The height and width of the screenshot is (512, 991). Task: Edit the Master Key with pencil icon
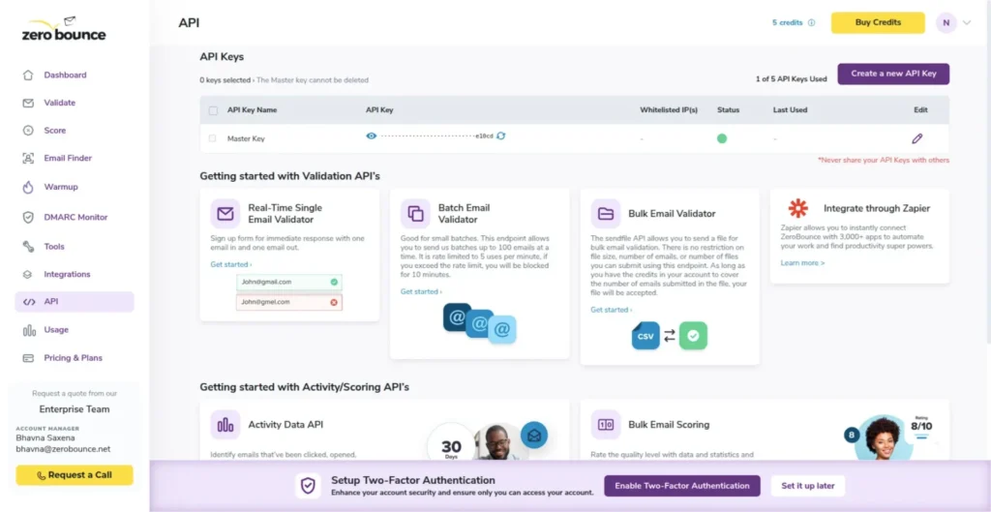(x=917, y=138)
